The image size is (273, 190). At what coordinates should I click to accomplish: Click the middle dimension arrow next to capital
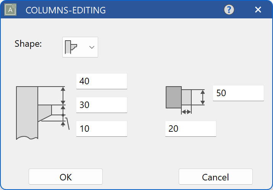[x=63, y=110]
